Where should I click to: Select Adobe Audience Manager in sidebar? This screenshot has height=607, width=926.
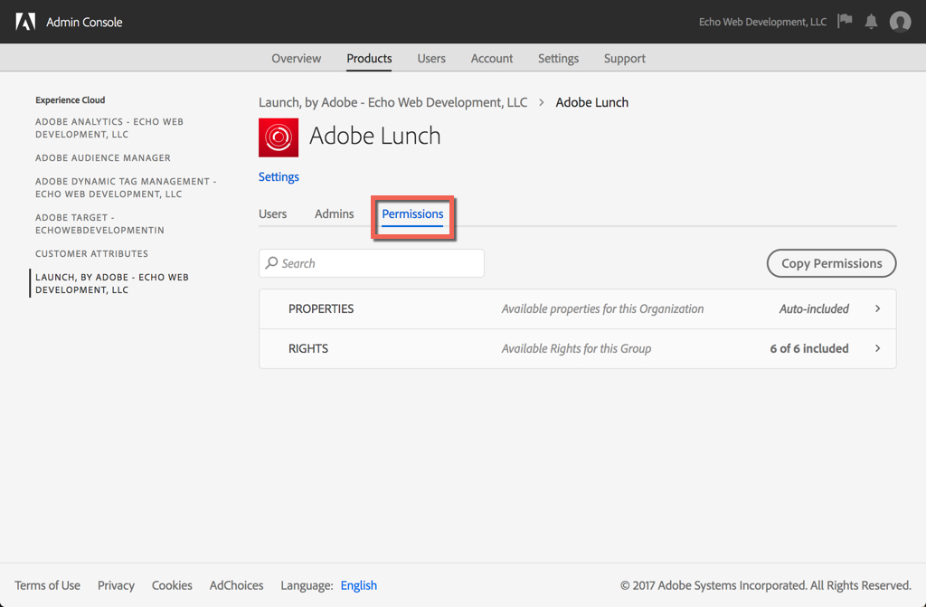103,157
